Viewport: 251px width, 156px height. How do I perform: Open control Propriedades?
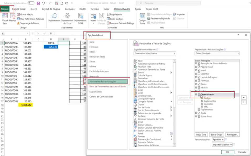tap(115, 14)
